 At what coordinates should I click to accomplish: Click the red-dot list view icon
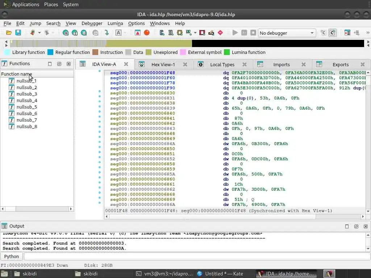pyautogui.click(x=347, y=33)
